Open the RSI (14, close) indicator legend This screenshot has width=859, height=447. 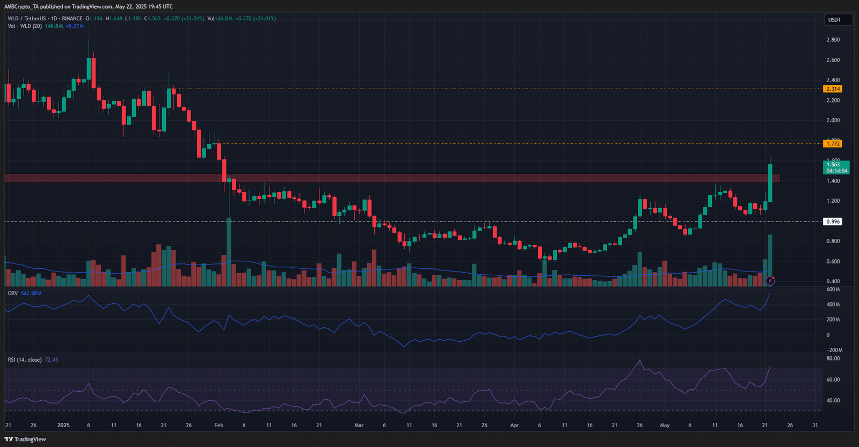(25, 360)
